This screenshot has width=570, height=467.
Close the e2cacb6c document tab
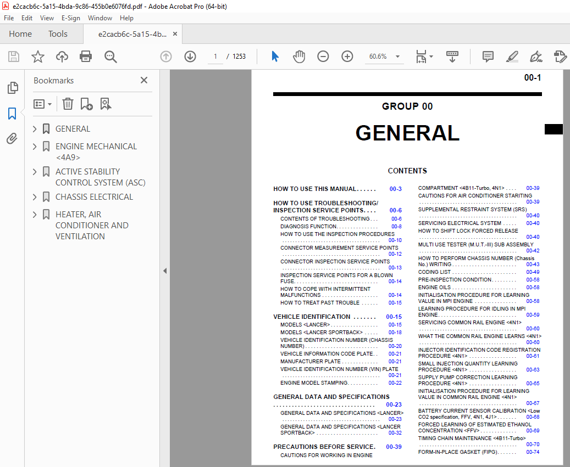tap(175, 33)
